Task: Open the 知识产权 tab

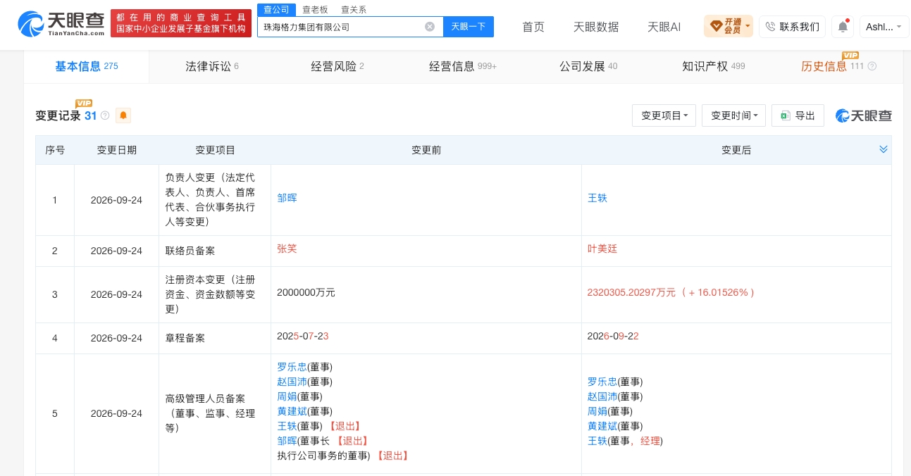Action: tap(713, 66)
